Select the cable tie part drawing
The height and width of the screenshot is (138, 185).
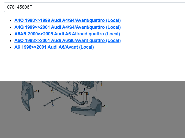[51, 101]
